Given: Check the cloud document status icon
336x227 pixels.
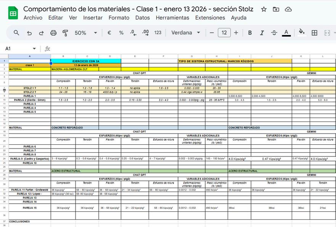Looking at the screenshot, I should [288, 9].
